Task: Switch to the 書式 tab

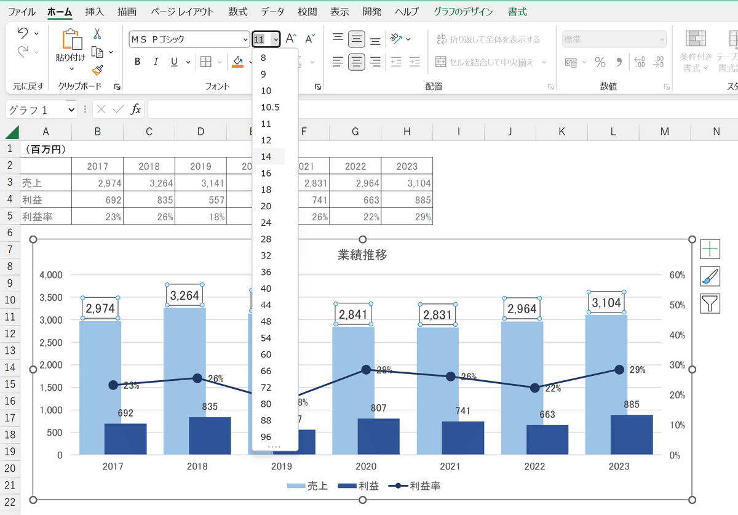Action: click(518, 12)
